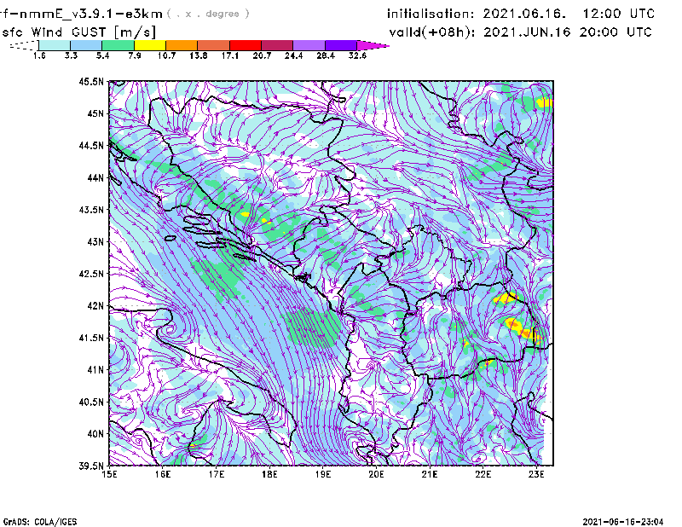
Task: Click the 44.5N latitude label
Action: [91, 145]
